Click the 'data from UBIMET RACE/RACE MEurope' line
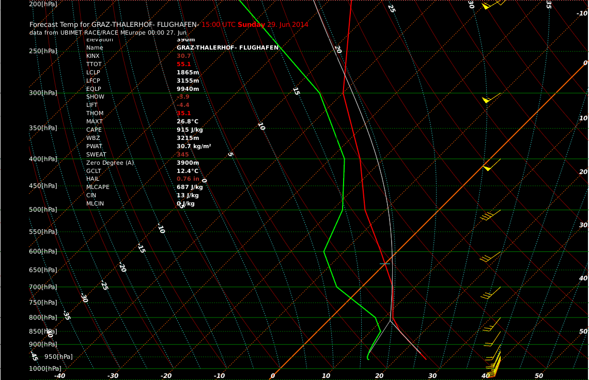The image size is (589, 380). tap(108, 33)
